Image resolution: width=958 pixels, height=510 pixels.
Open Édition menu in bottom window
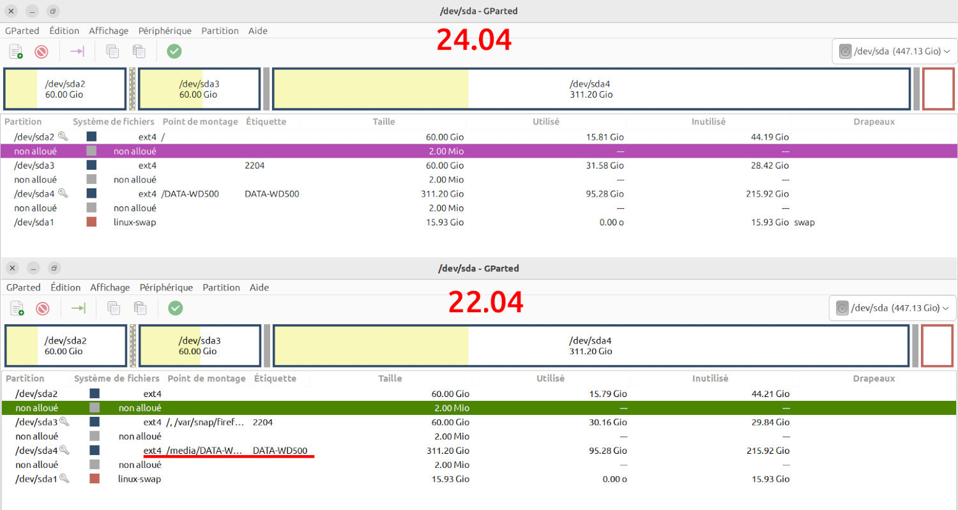pyautogui.click(x=66, y=287)
